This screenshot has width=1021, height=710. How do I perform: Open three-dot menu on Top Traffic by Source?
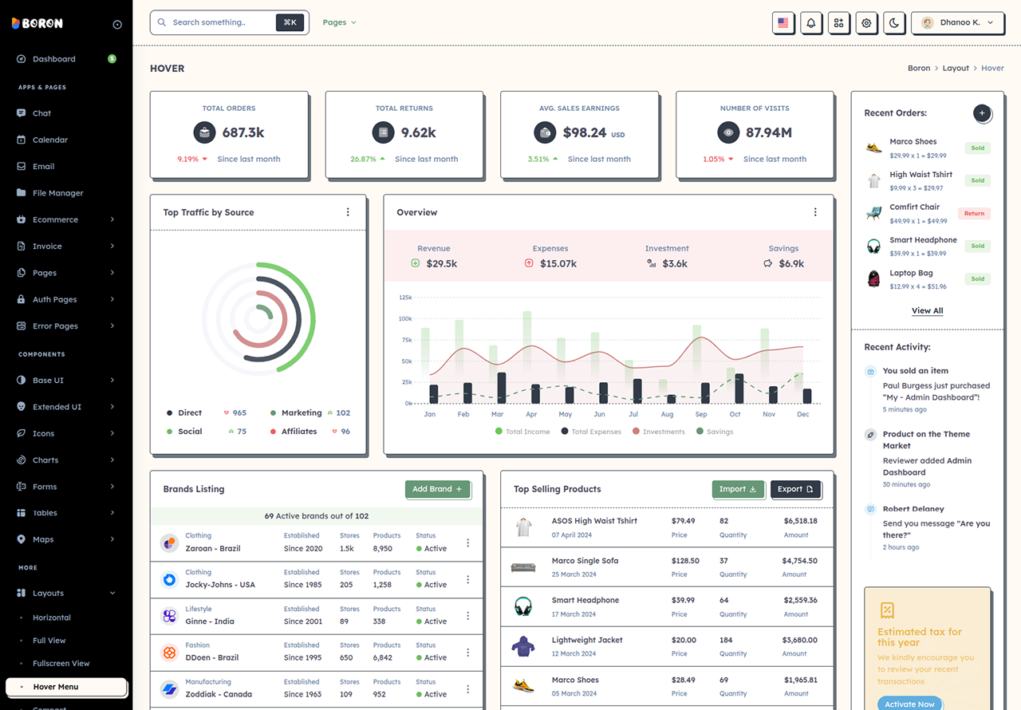pos(348,212)
